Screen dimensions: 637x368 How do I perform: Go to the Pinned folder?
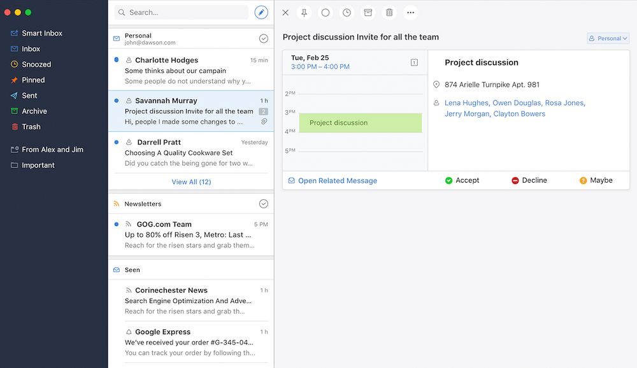click(33, 80)
